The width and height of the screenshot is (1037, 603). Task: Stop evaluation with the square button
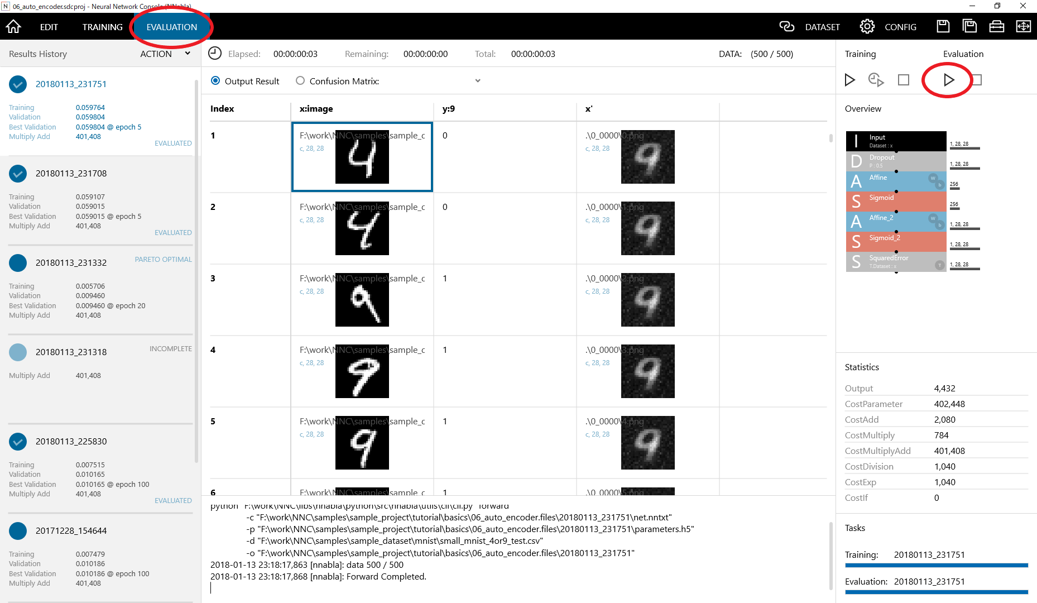click(977, 80)
